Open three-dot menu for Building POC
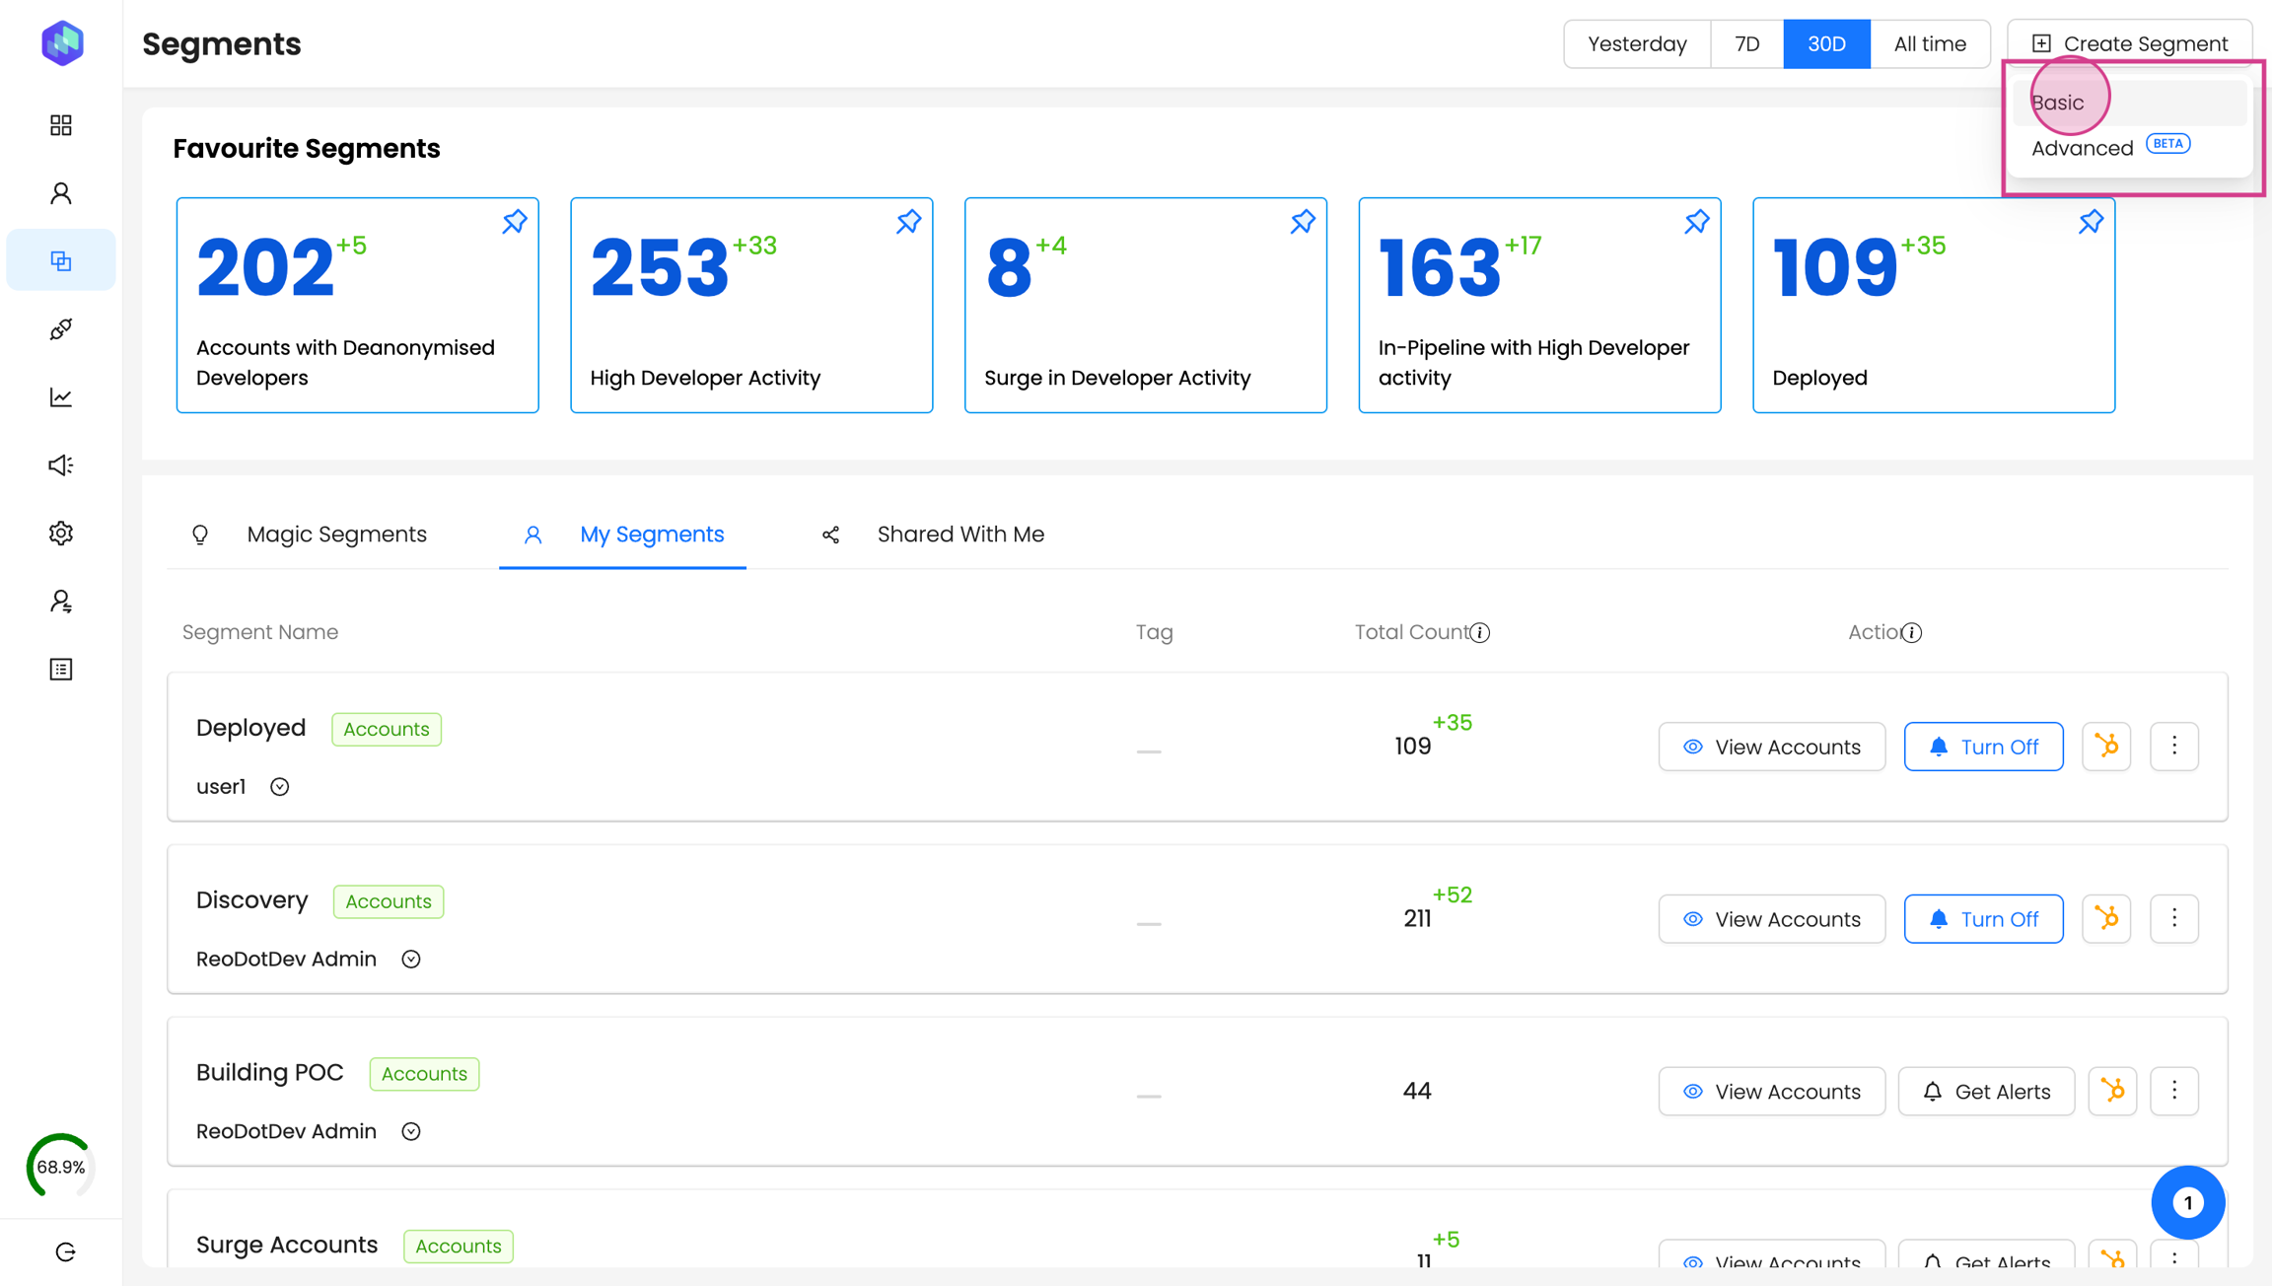2272x1286 pixels. point(2174,1091)
